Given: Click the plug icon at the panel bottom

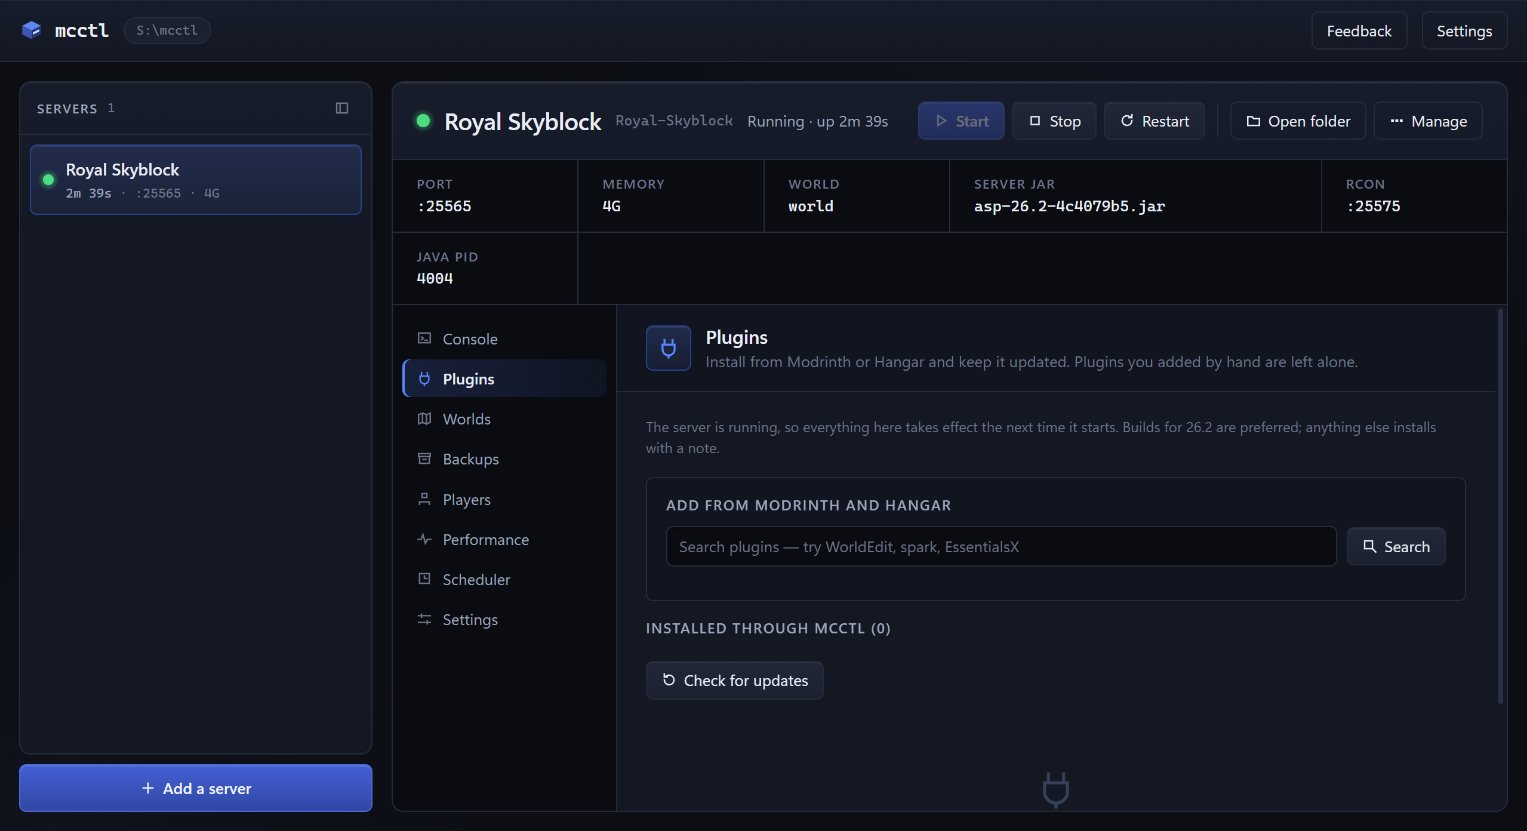Looking at the screenshot, I should (1055, 790).
